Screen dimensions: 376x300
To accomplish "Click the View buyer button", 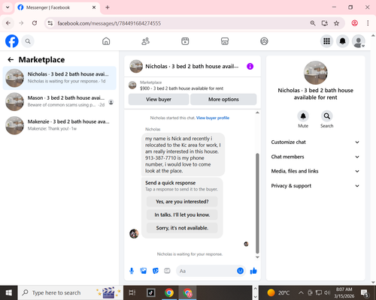I will [159, 99].
